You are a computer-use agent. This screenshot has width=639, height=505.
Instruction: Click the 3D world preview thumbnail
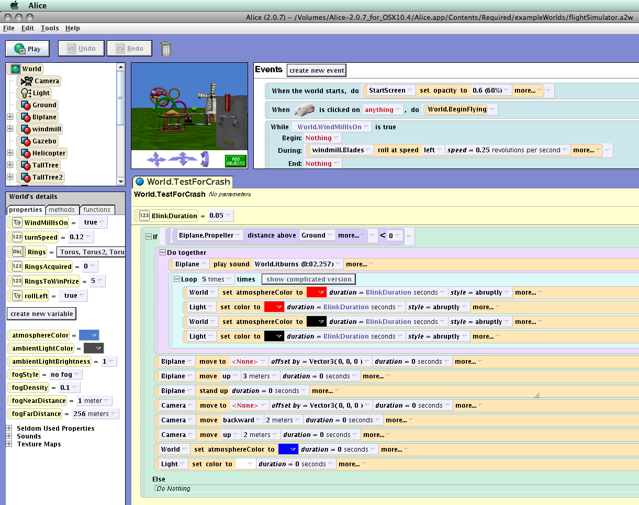click(189, 107)
